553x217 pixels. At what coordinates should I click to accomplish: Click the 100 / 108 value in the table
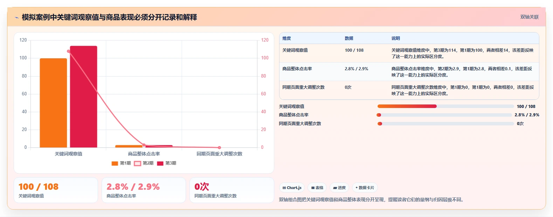coord(354,50)
